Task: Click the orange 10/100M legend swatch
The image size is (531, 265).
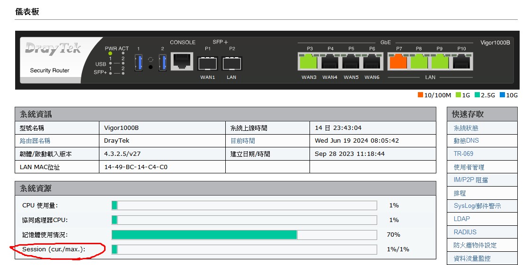Action: [420, 95]
